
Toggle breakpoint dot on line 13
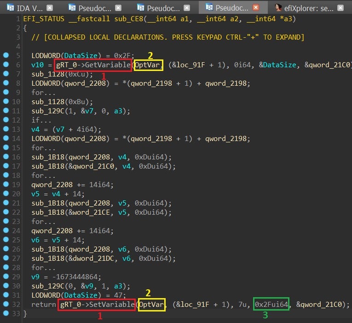(x=6, y=129)
